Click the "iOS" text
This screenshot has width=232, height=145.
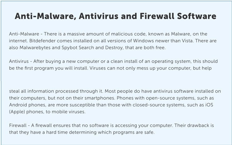209,105
